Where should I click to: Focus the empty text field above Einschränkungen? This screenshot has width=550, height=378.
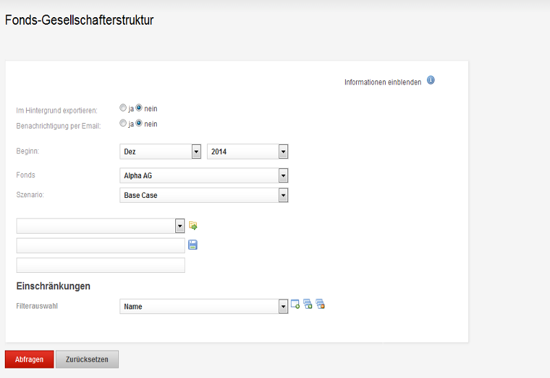pyautogui.click(x=100, y=265)
